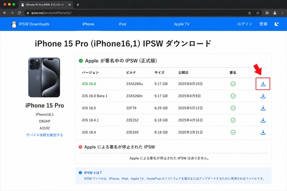Open the install/download icon in address bar

pyautogui.click(x=249, y=13)
